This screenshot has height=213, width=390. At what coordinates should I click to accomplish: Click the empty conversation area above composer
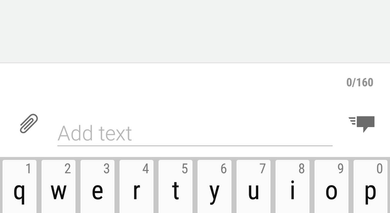point(195,31)
